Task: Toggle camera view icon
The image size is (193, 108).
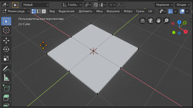Action: (150, 21)
